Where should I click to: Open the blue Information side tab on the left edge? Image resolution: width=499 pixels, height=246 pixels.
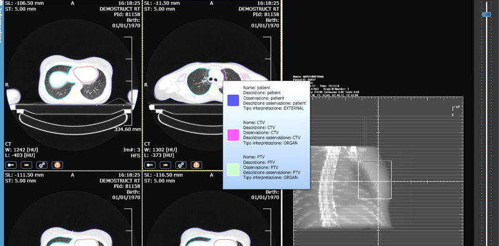click(1, 22)
